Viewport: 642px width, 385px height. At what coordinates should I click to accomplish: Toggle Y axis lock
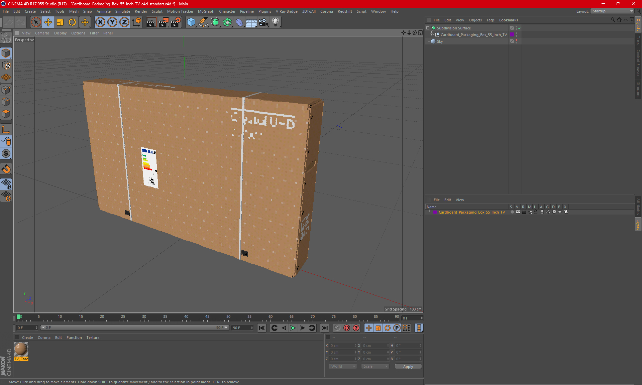click(112, 22)
